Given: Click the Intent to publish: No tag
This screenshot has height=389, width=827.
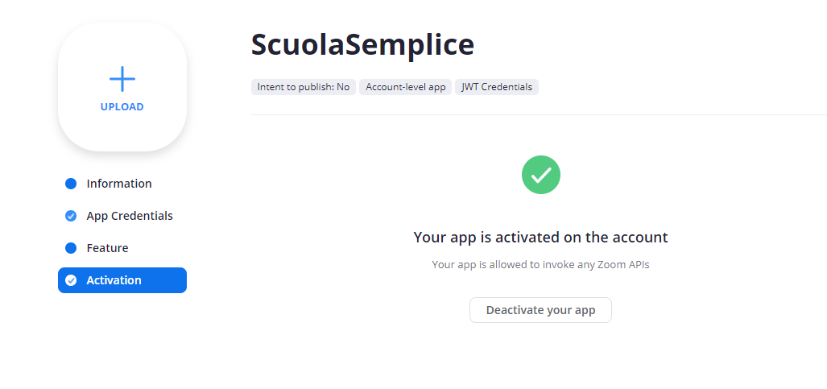Looking at the screenshot, I should (x=304, y=87).
